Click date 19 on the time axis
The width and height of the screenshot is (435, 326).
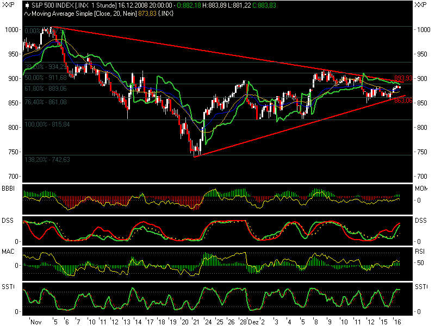click(173, 322)
